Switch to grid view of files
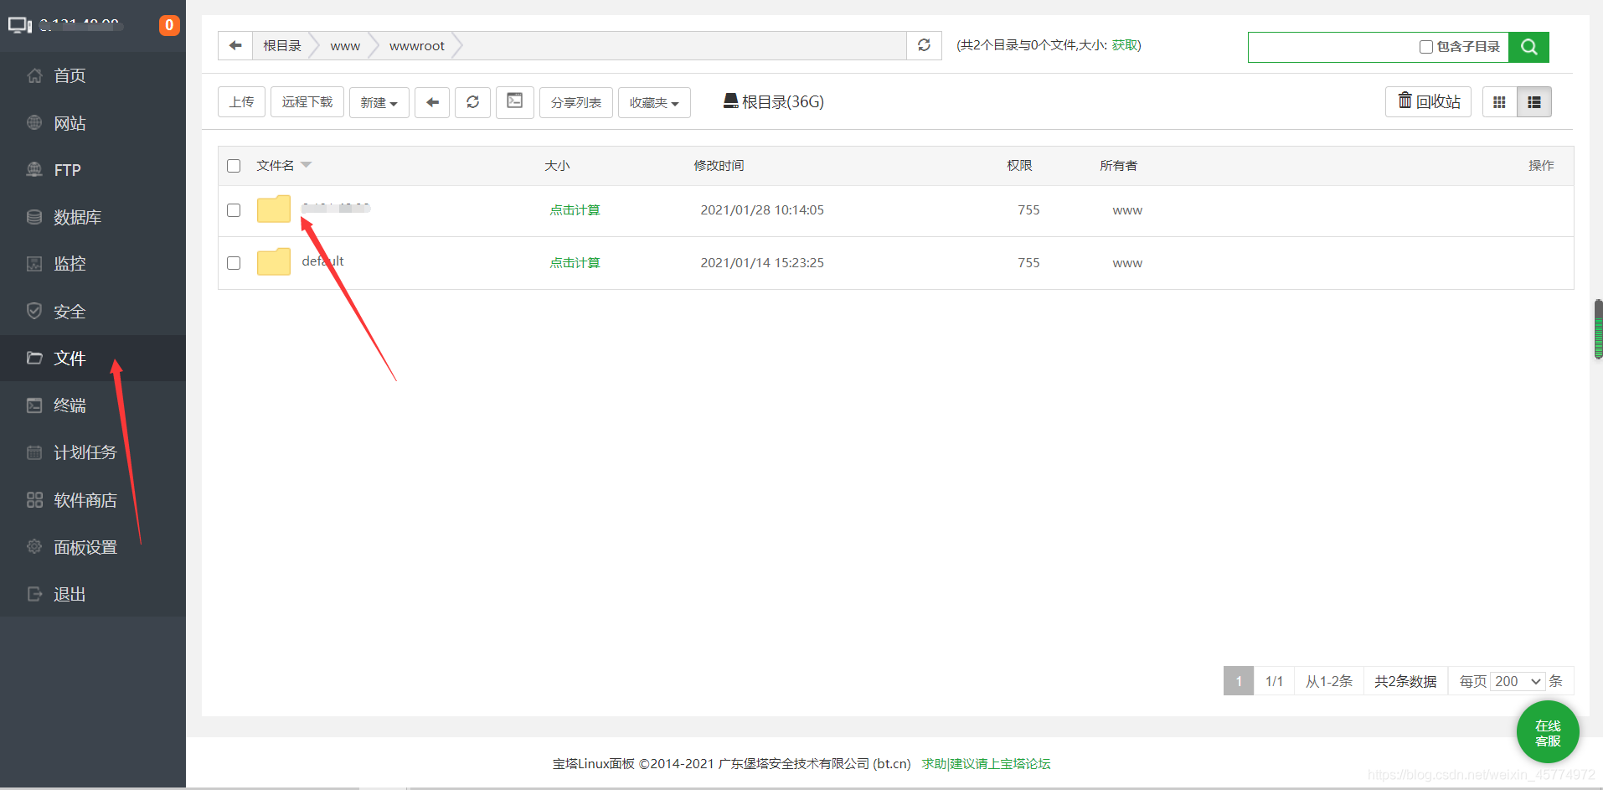1603x790 pixels. click(x=1499, y=101)
